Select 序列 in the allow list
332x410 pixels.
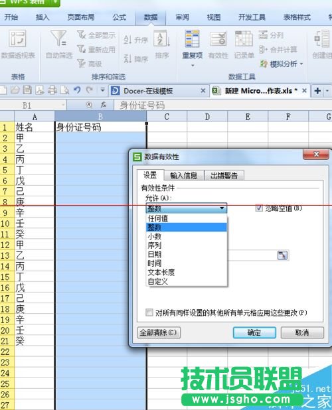[x=187, y=245]
